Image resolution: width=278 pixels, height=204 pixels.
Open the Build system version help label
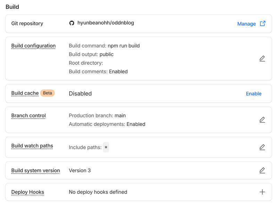coord(36,171)
